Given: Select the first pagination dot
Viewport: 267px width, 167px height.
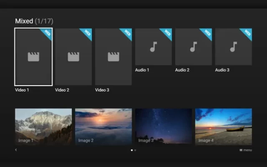Looking at the screenshot, I should click(132, 150).
